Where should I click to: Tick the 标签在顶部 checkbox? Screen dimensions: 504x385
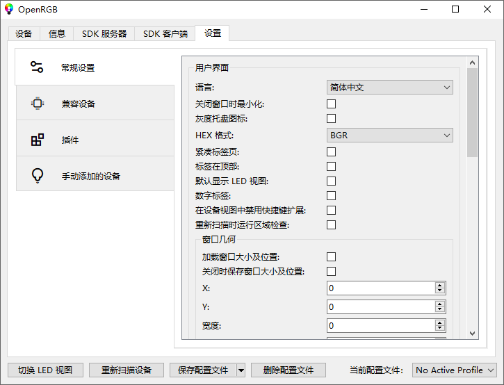point(331,167)
